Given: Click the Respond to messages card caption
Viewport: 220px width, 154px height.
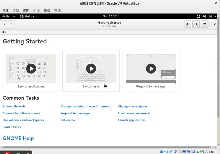Looking at the screenshot, I should click(x=151, y=86).
